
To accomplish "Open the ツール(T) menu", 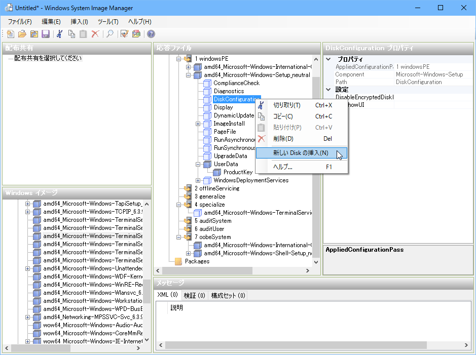I will point(108,22).
